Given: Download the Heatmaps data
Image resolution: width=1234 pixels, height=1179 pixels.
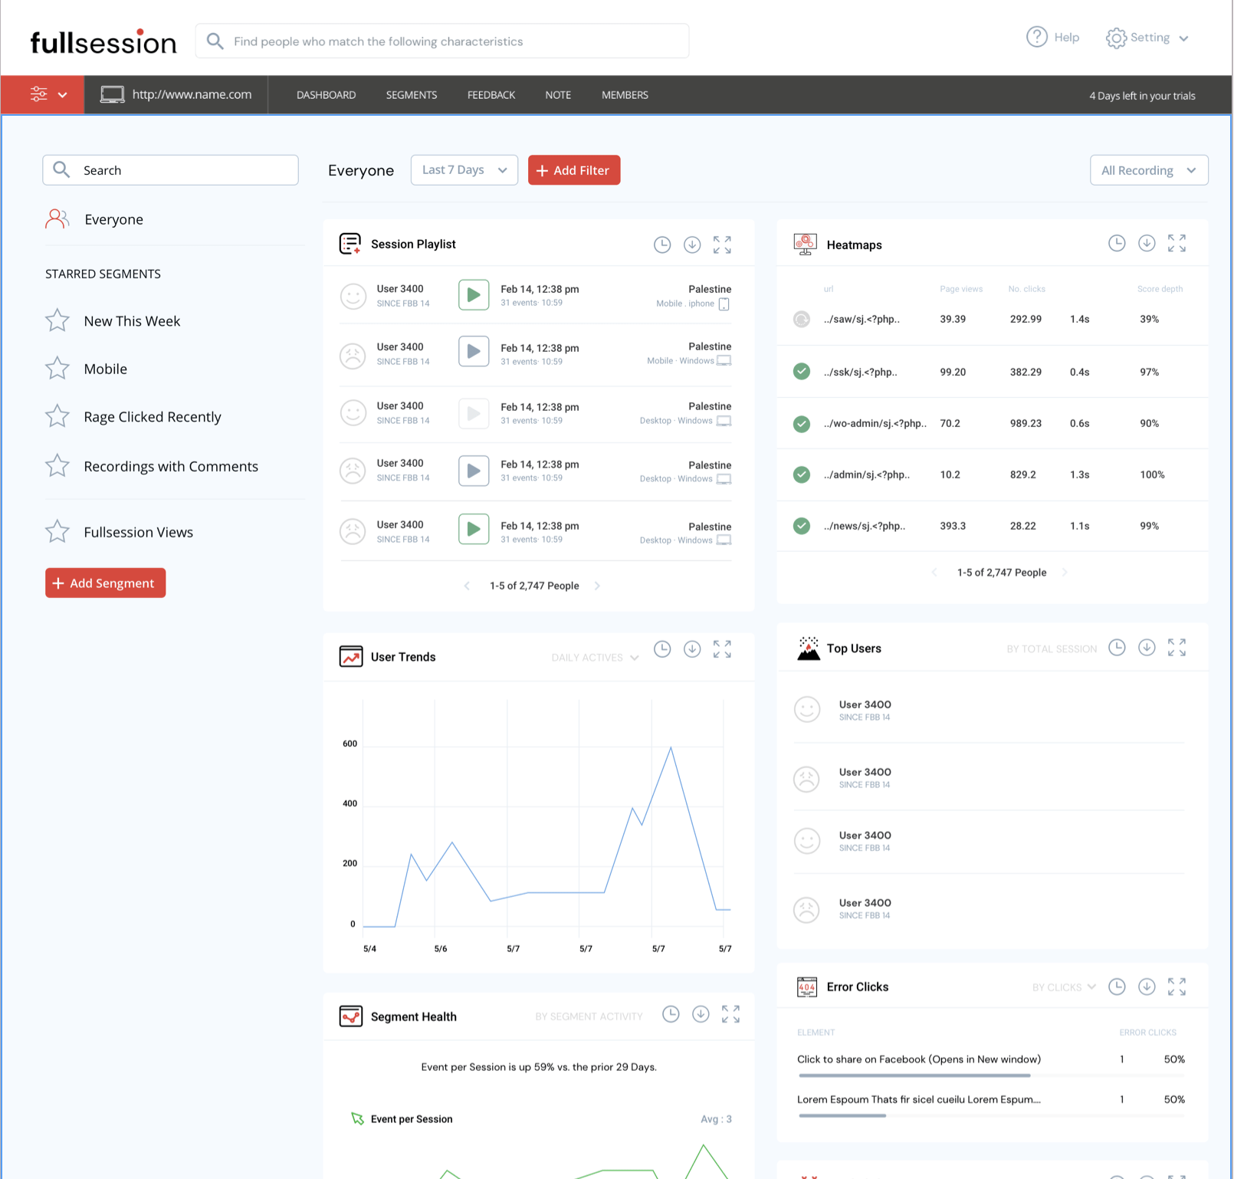Looking at the screenshot, I should point(1147,243).
